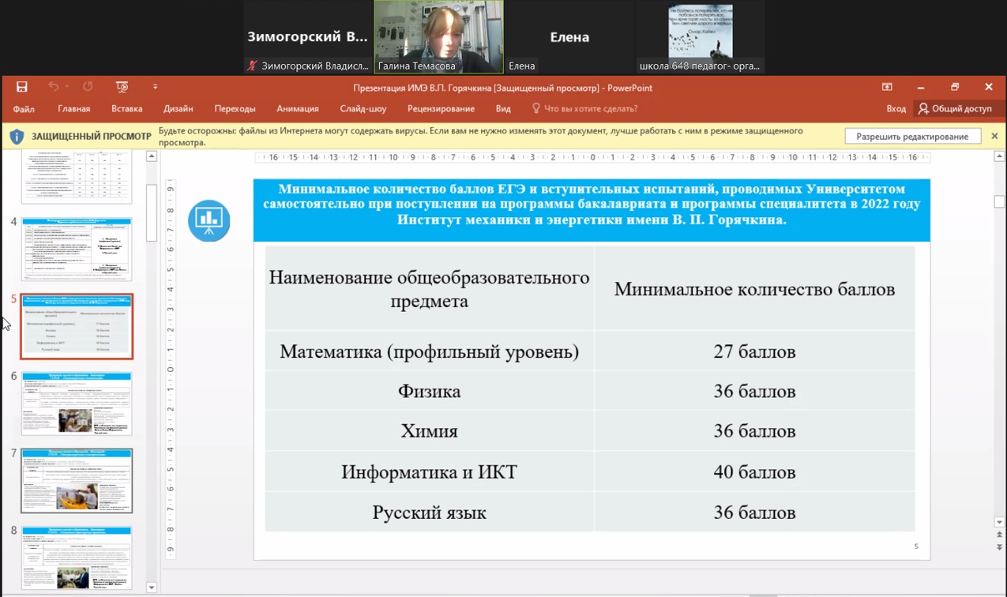The image size is (1007, 597).
Task: Select slide 6 thumbnail in panel
Action: (x=77, y=403)
